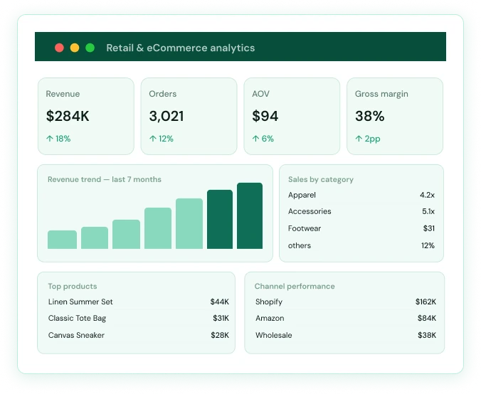This screenshot has height=394, width=481.
Task: Click the green window dot
Action: point(90,48)
